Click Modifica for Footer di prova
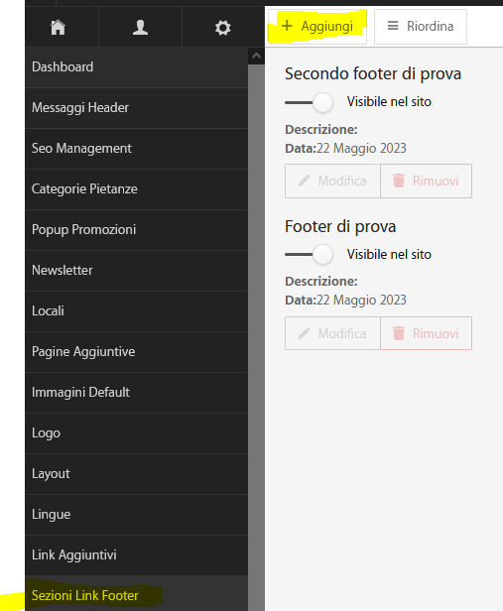 [x=332, y=333]
